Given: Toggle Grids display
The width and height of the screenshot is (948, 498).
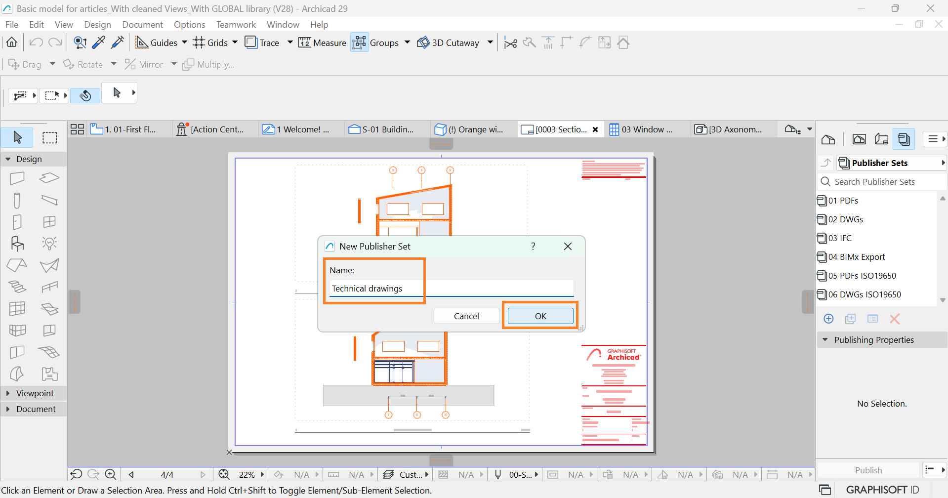Looking at the screenshot, I should click(210, 42).
